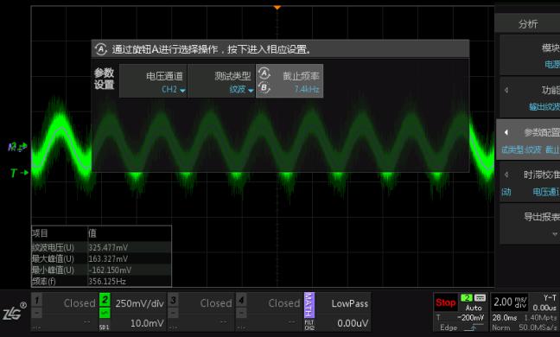The height and width of the screenshot is (337, 560).
Task: Click the 纹波电压(U) 325.477mV row
Action: (x=101, y=247)
